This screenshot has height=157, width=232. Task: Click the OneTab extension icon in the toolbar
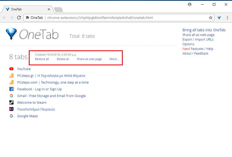pos(219,18)
